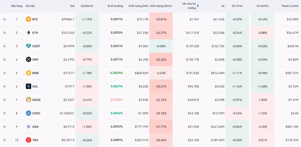
Task: Favorite TRX with its star toggle
Action: click(4, 140)
